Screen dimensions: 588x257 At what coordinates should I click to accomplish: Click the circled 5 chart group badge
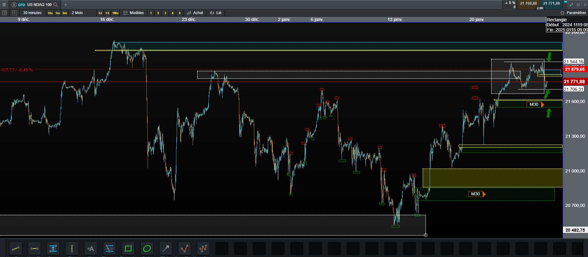pos(14,5)
